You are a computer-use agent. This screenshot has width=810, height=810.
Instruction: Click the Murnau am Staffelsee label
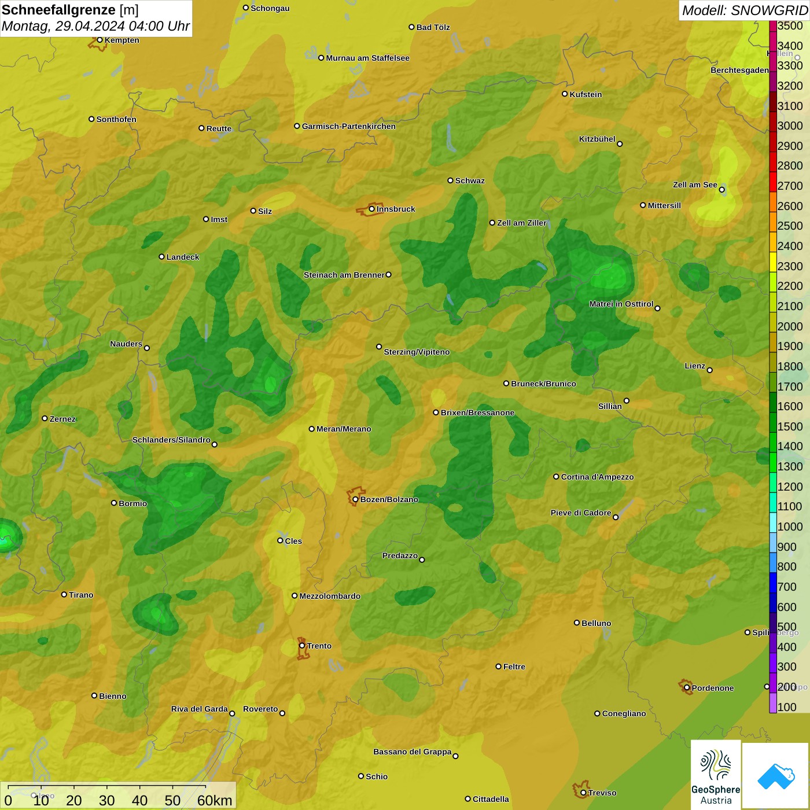coord(367,58)
